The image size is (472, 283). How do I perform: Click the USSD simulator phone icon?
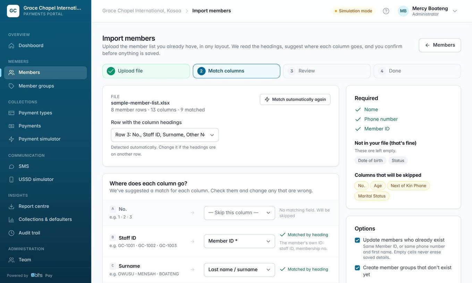point(11,179)
